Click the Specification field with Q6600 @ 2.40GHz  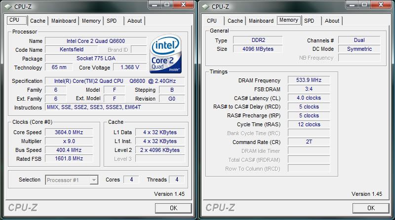(115, 81)
